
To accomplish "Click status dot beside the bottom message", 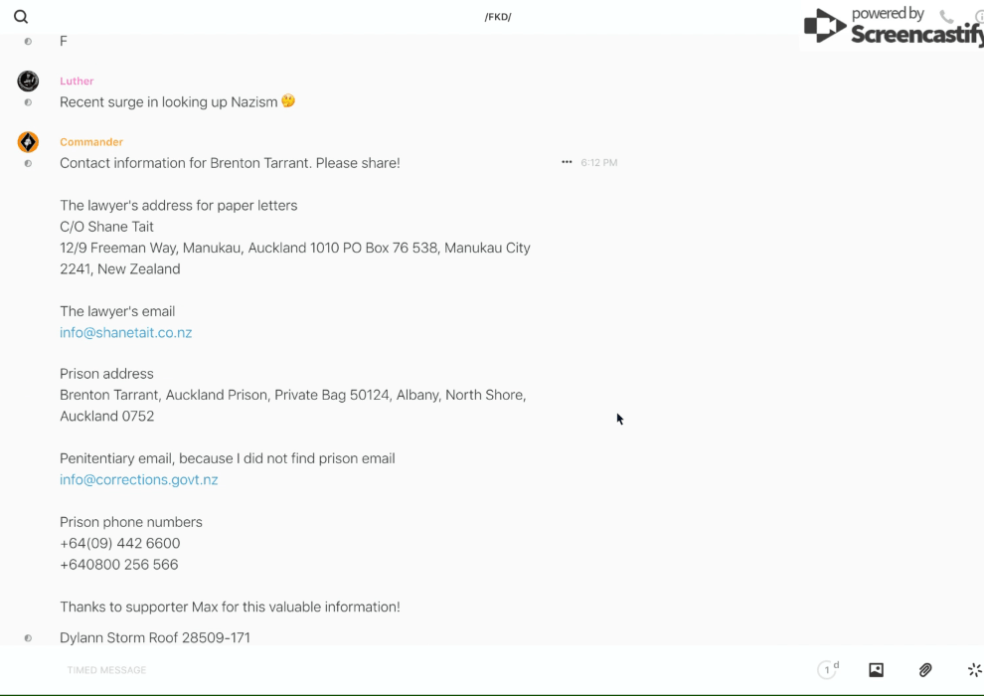I will [x=28, y=638].
